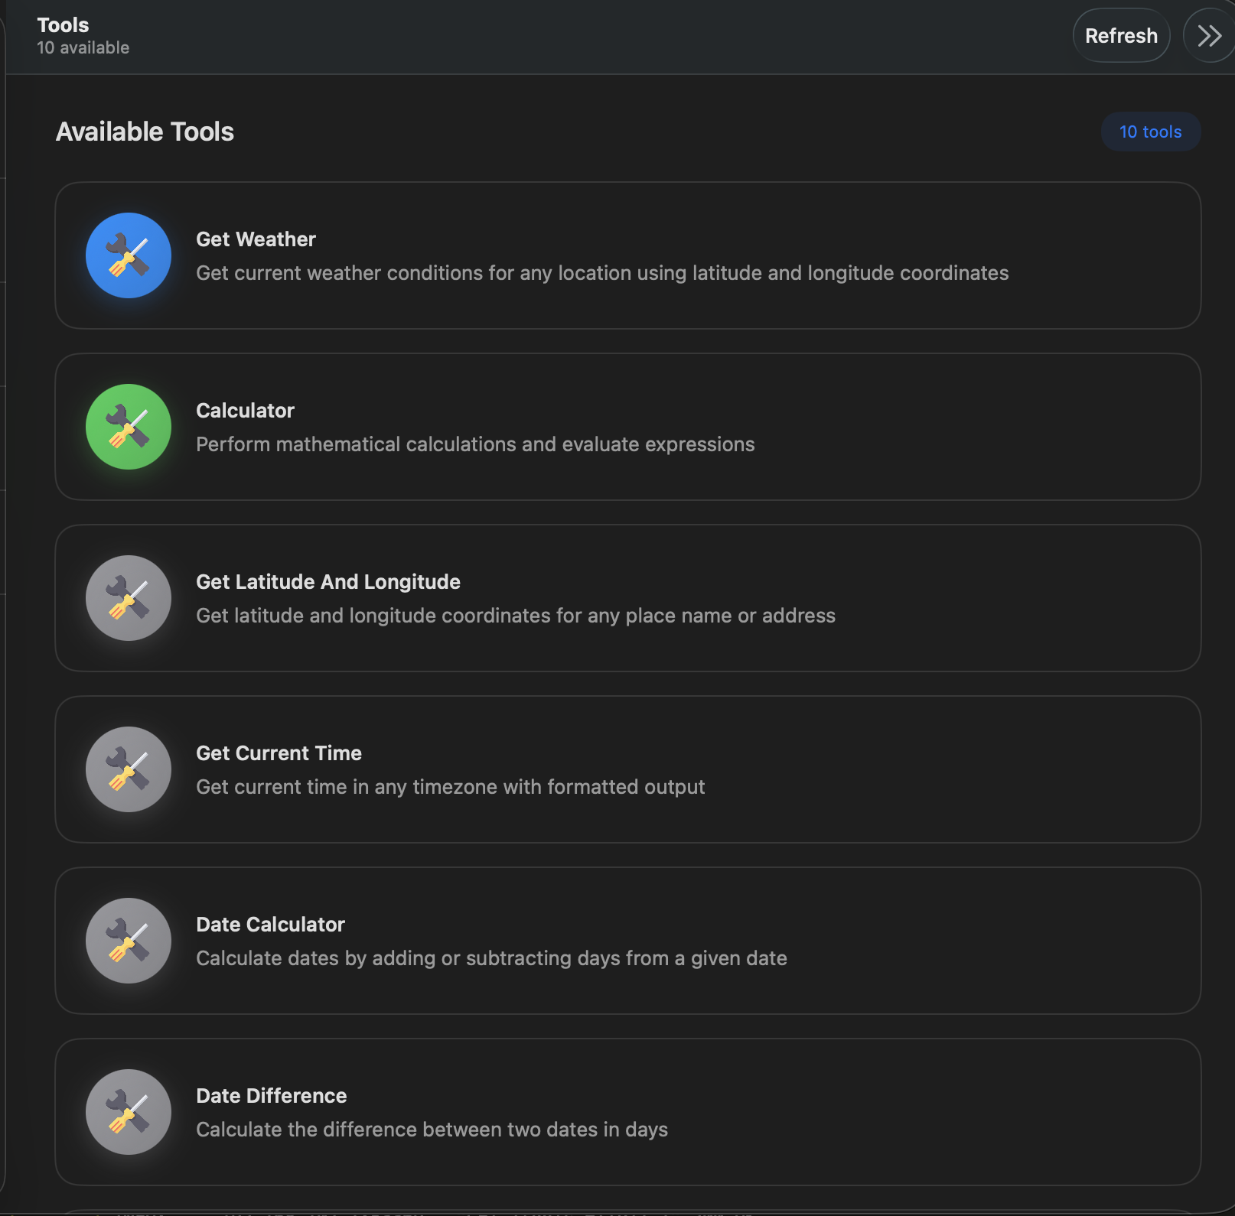Open the Get Weather tool card

pyautogui.click(x=627, y=255)
